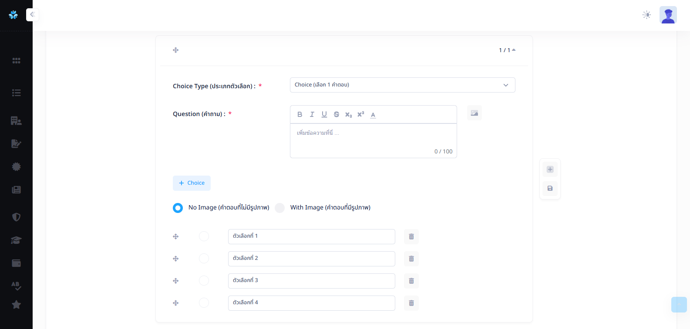The height and width of the screenshot is (329, 690).
Task: Click the save icon on right panel
Action: [550, 188]
